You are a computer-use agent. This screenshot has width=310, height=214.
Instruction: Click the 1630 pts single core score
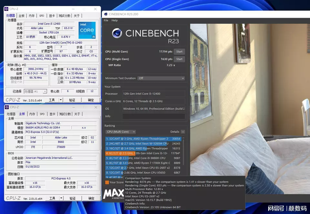click(167, 59)
